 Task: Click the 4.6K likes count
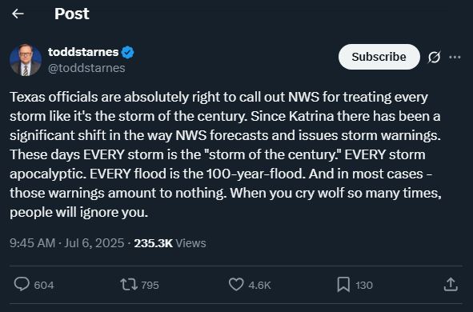(260, 285)
